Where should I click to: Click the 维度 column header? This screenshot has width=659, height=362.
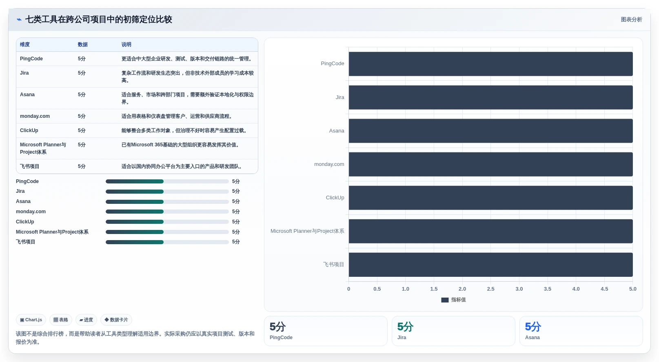25,45
